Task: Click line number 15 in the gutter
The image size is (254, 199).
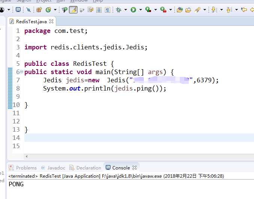Action: (16, 146)
